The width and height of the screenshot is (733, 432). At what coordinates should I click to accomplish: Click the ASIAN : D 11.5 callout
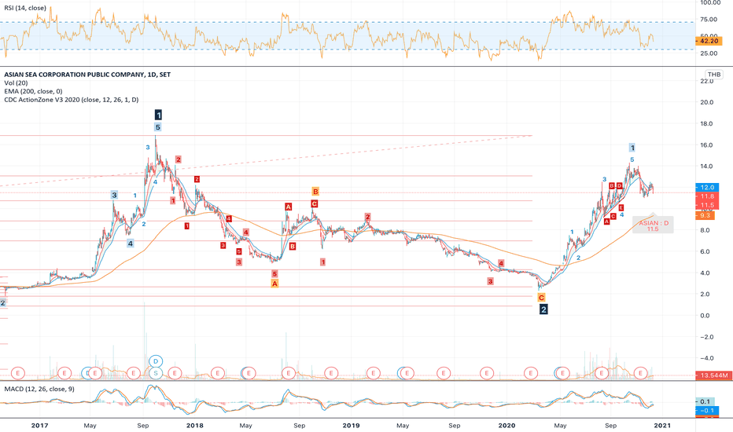point(653,226)
